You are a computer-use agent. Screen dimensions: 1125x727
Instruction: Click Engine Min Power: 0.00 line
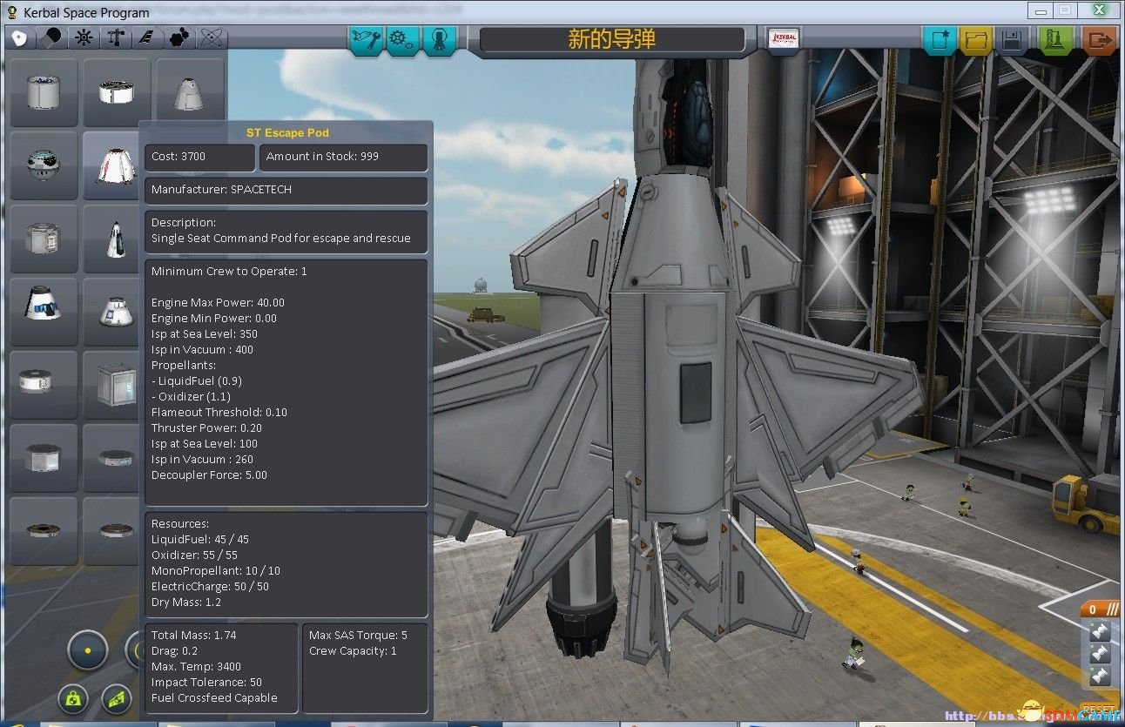[x=214, y=318]
